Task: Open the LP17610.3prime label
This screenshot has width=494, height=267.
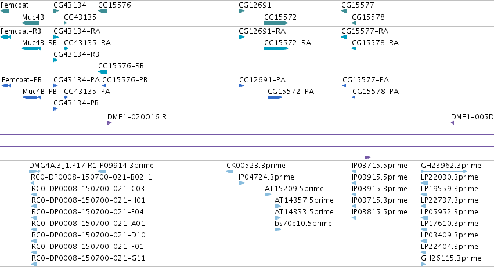Action: pyautogui.click(x=449, y=224)
